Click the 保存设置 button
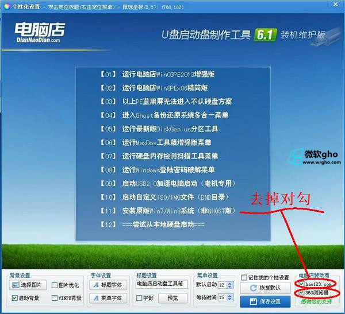345x314 pixels. coord(265,301)
